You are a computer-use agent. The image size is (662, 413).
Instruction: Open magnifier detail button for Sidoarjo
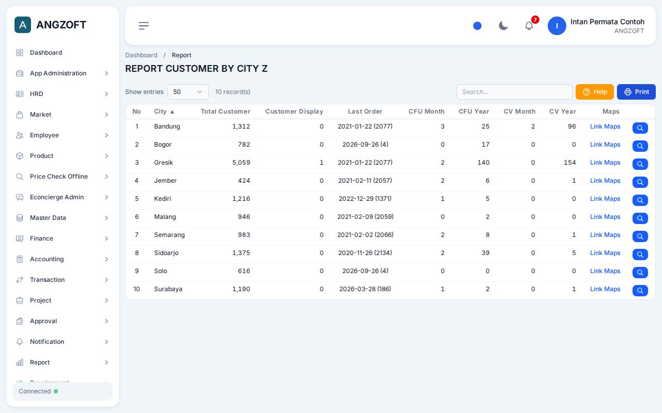[x=640, y=255]
